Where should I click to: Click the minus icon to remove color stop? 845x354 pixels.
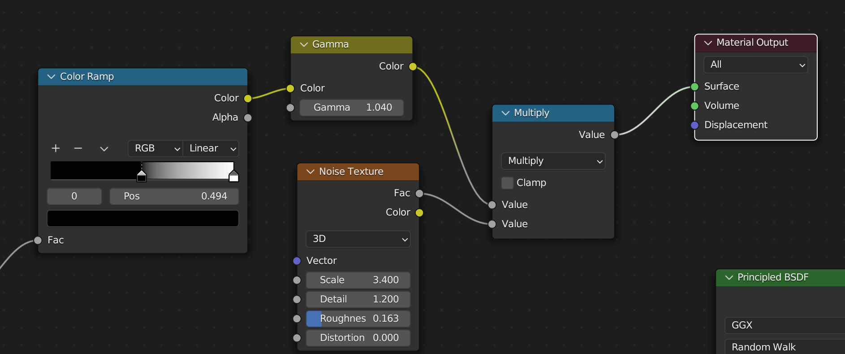tap(78, 148)
